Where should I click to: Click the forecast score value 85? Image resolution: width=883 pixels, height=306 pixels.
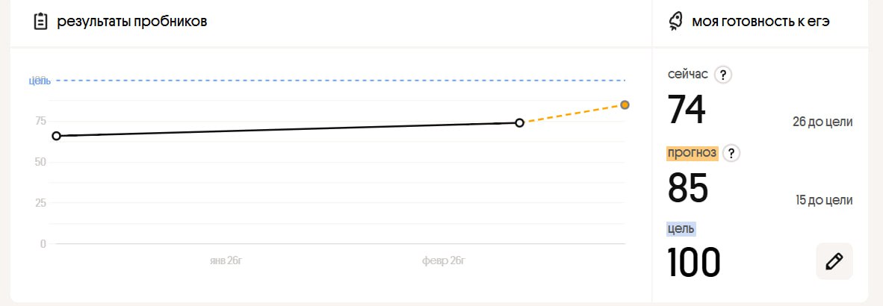[x=687, y=188]
